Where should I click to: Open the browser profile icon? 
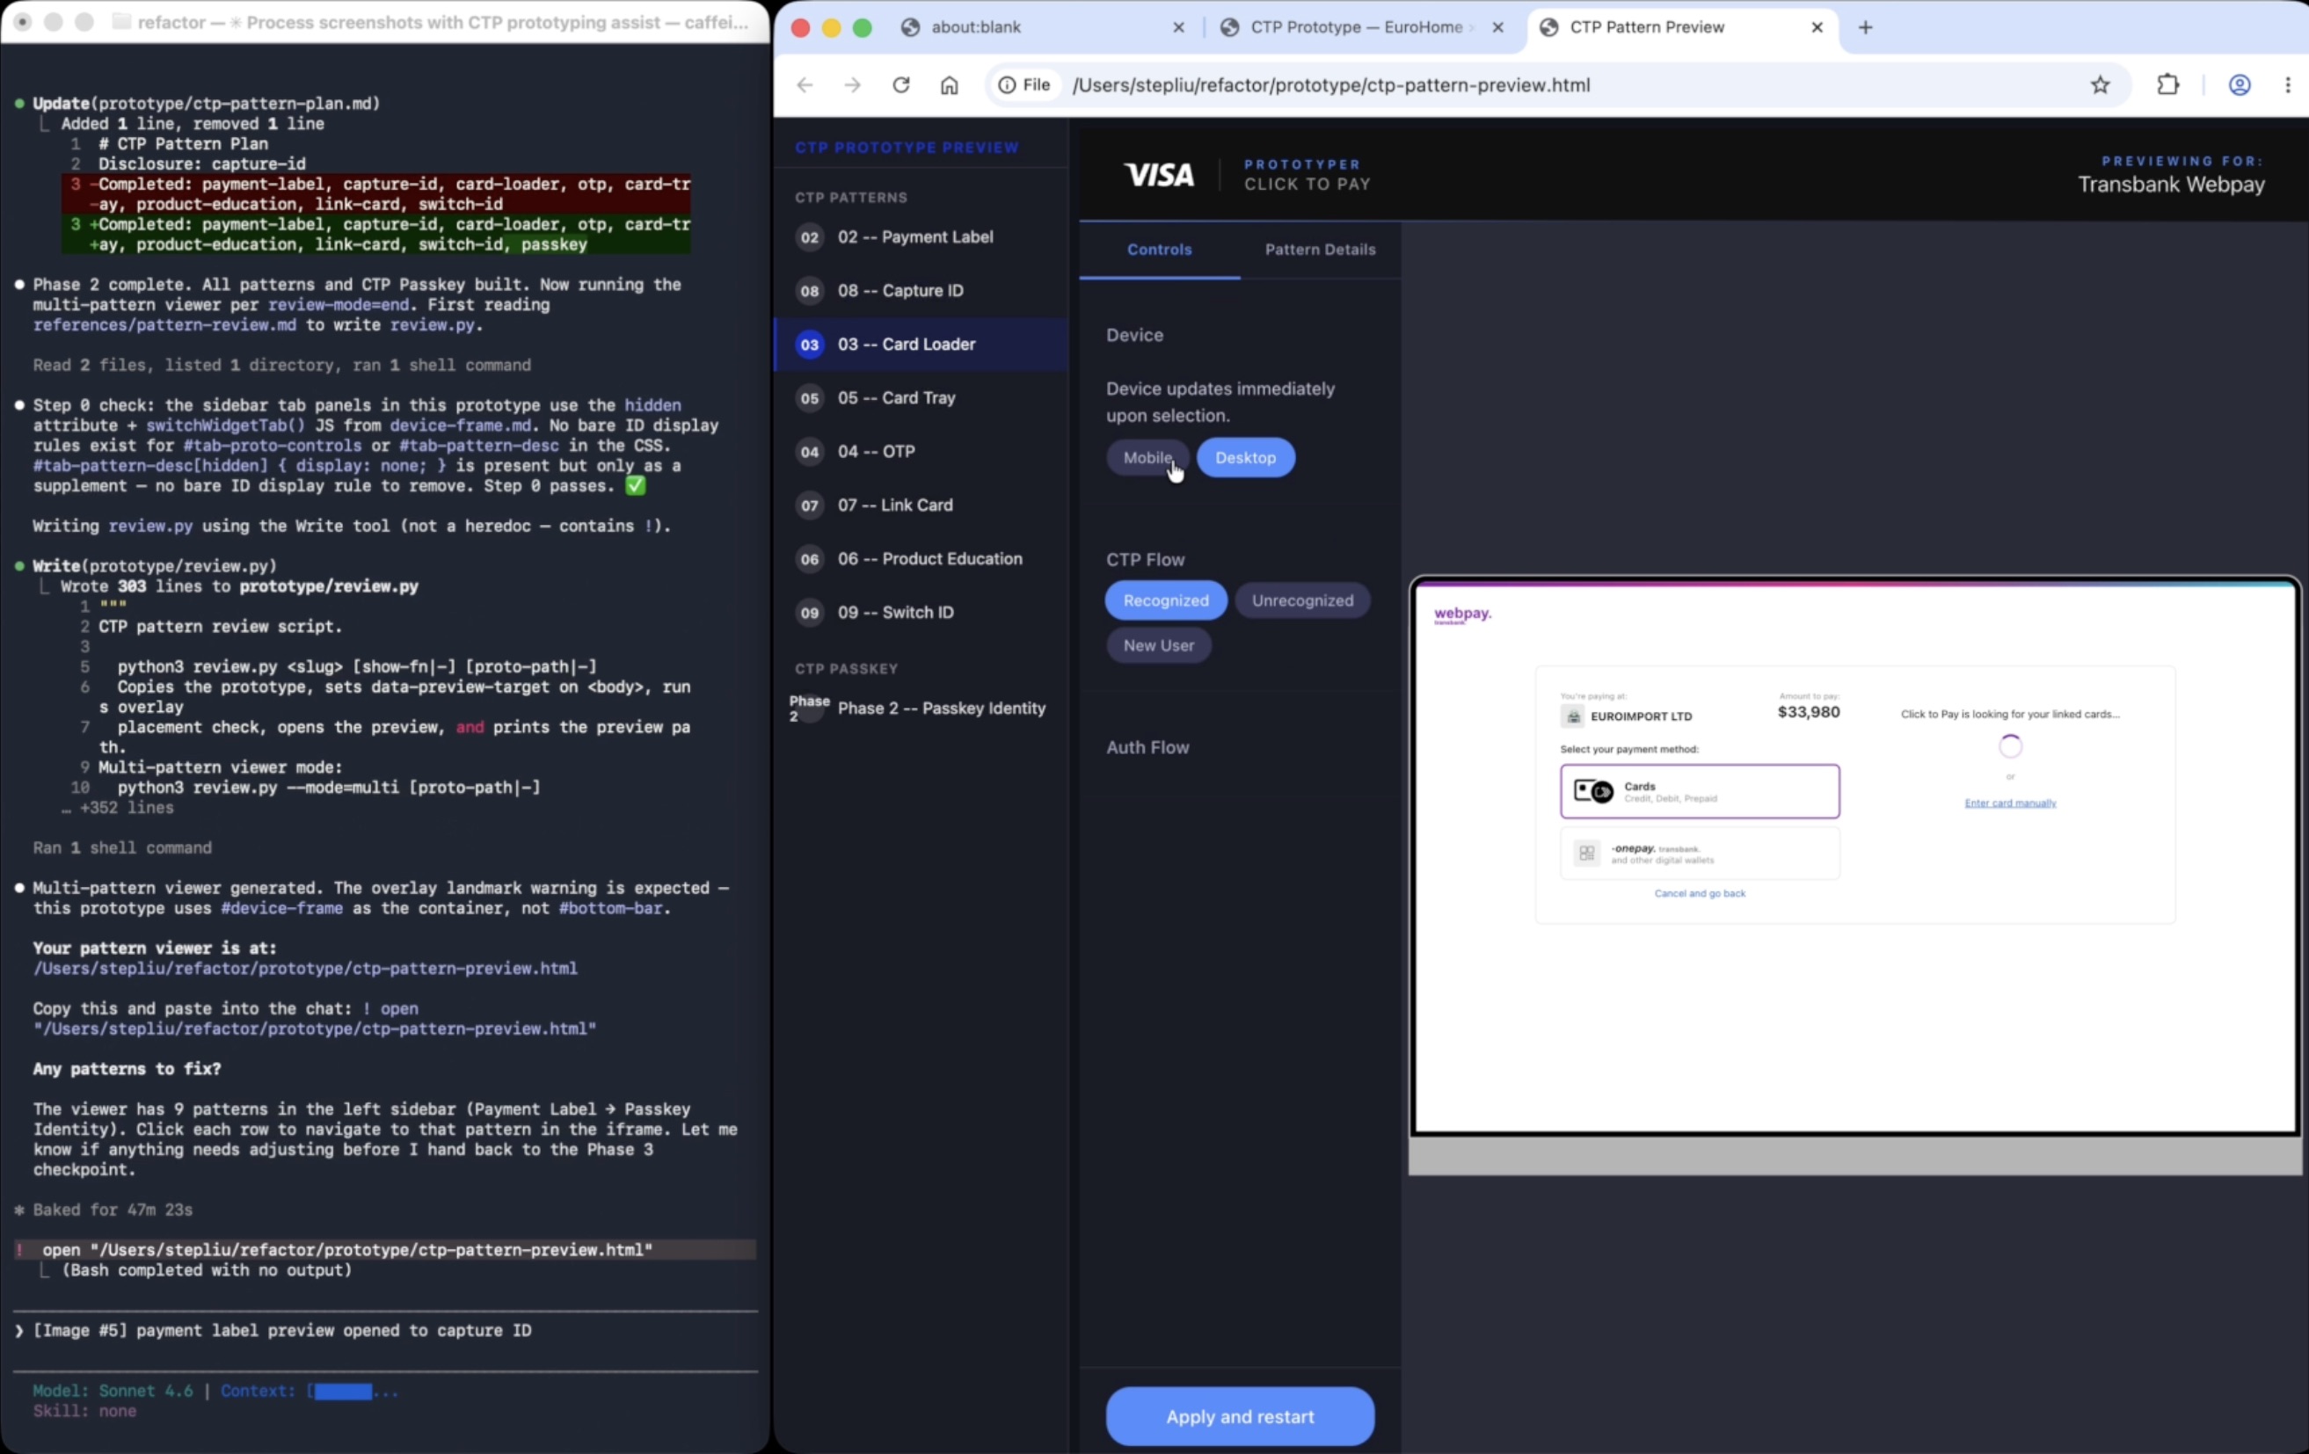2239,84
